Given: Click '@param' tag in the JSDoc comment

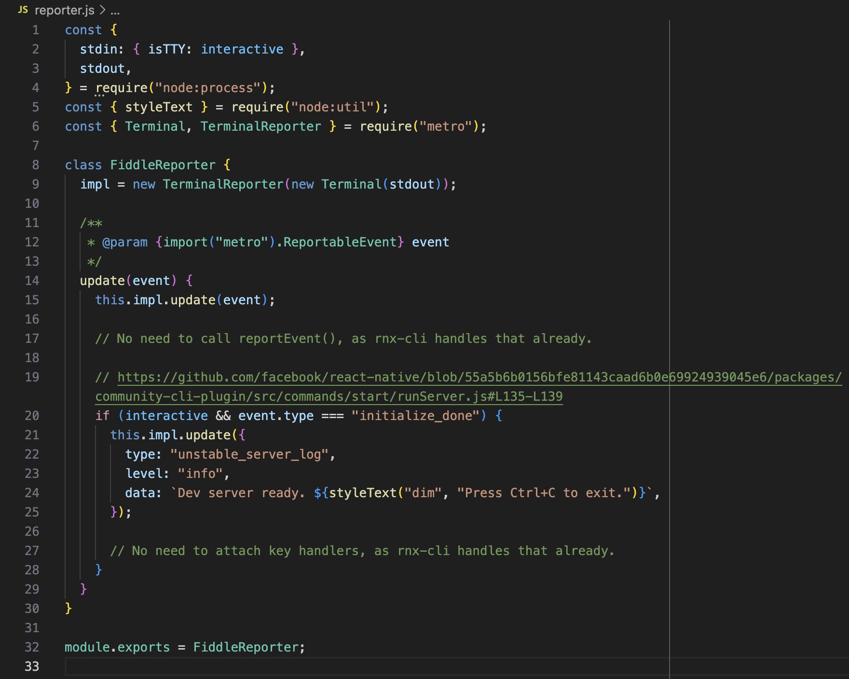Looking at the screenshot, I should (125, 242).
